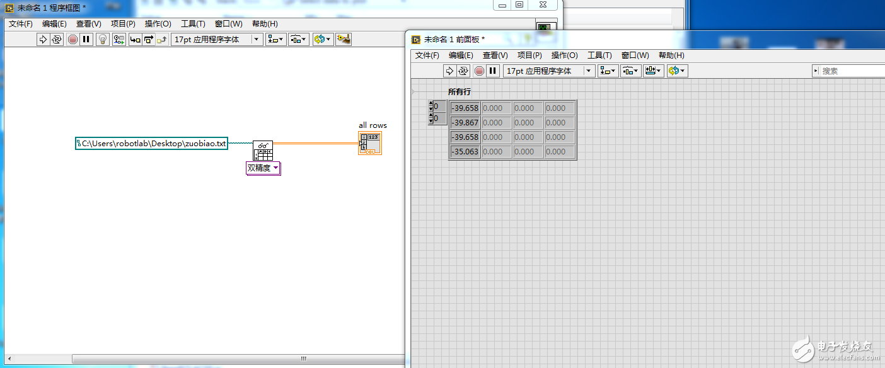The width and height of the screenshot is (885, 368).
Task: Pause execution in block diagram toolbar
Action: 86,39
